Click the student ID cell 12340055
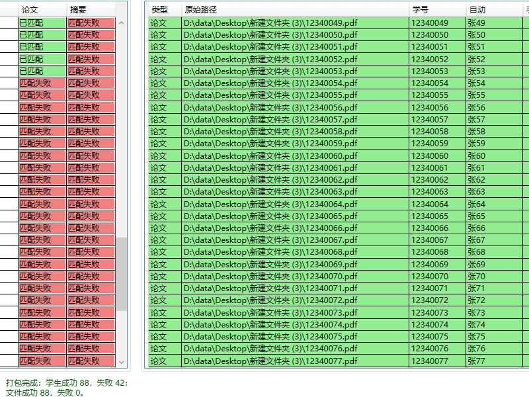Image resolution: width=529 pixels, height=397 pixels. (x=430, y=95)
